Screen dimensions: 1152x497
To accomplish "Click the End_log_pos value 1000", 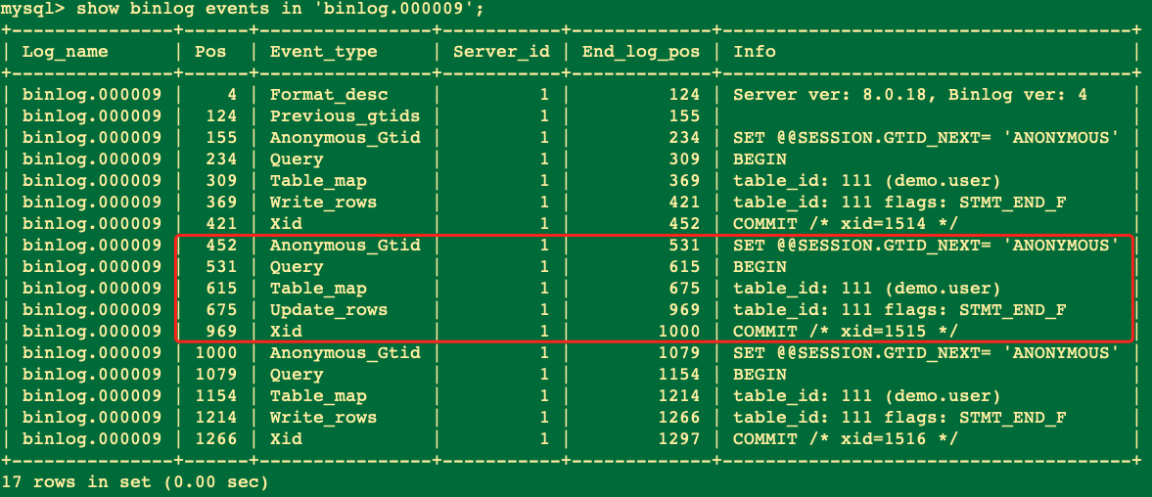I will (x=679, y=331).
